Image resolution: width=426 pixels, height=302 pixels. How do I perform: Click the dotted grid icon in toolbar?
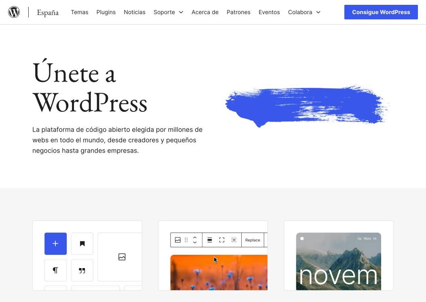[x=234, y=240]
